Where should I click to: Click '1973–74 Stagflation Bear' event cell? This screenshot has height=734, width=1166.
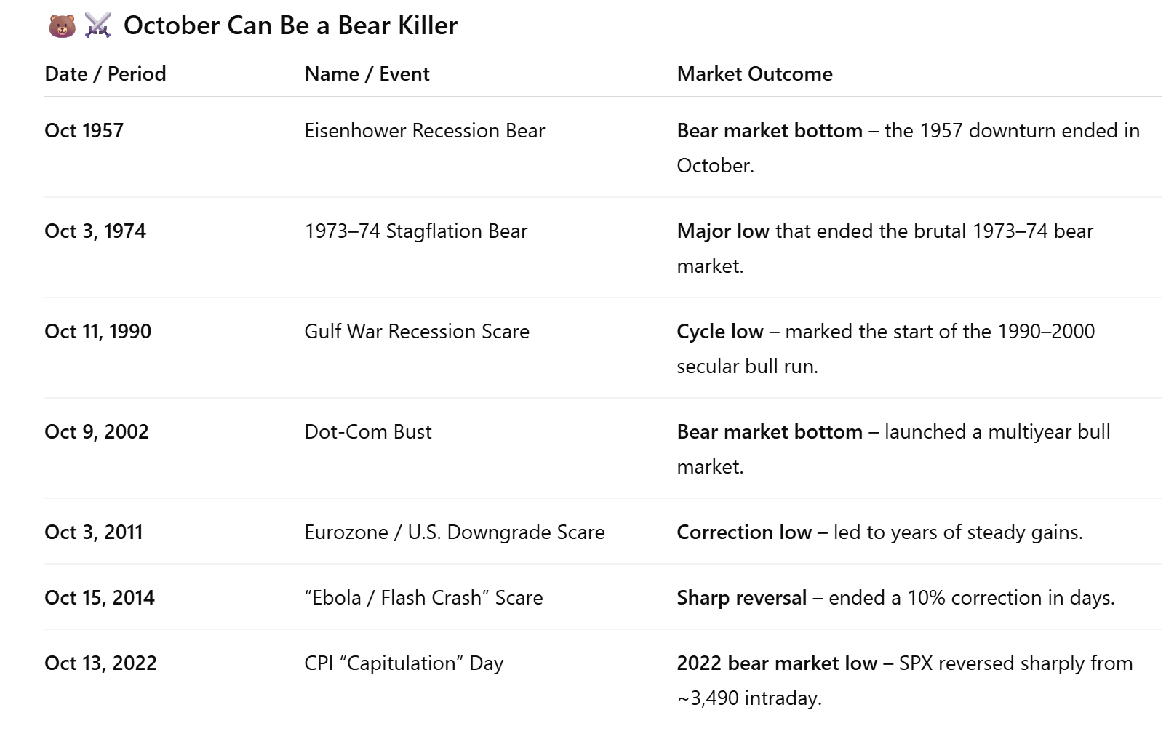point(415,231)
